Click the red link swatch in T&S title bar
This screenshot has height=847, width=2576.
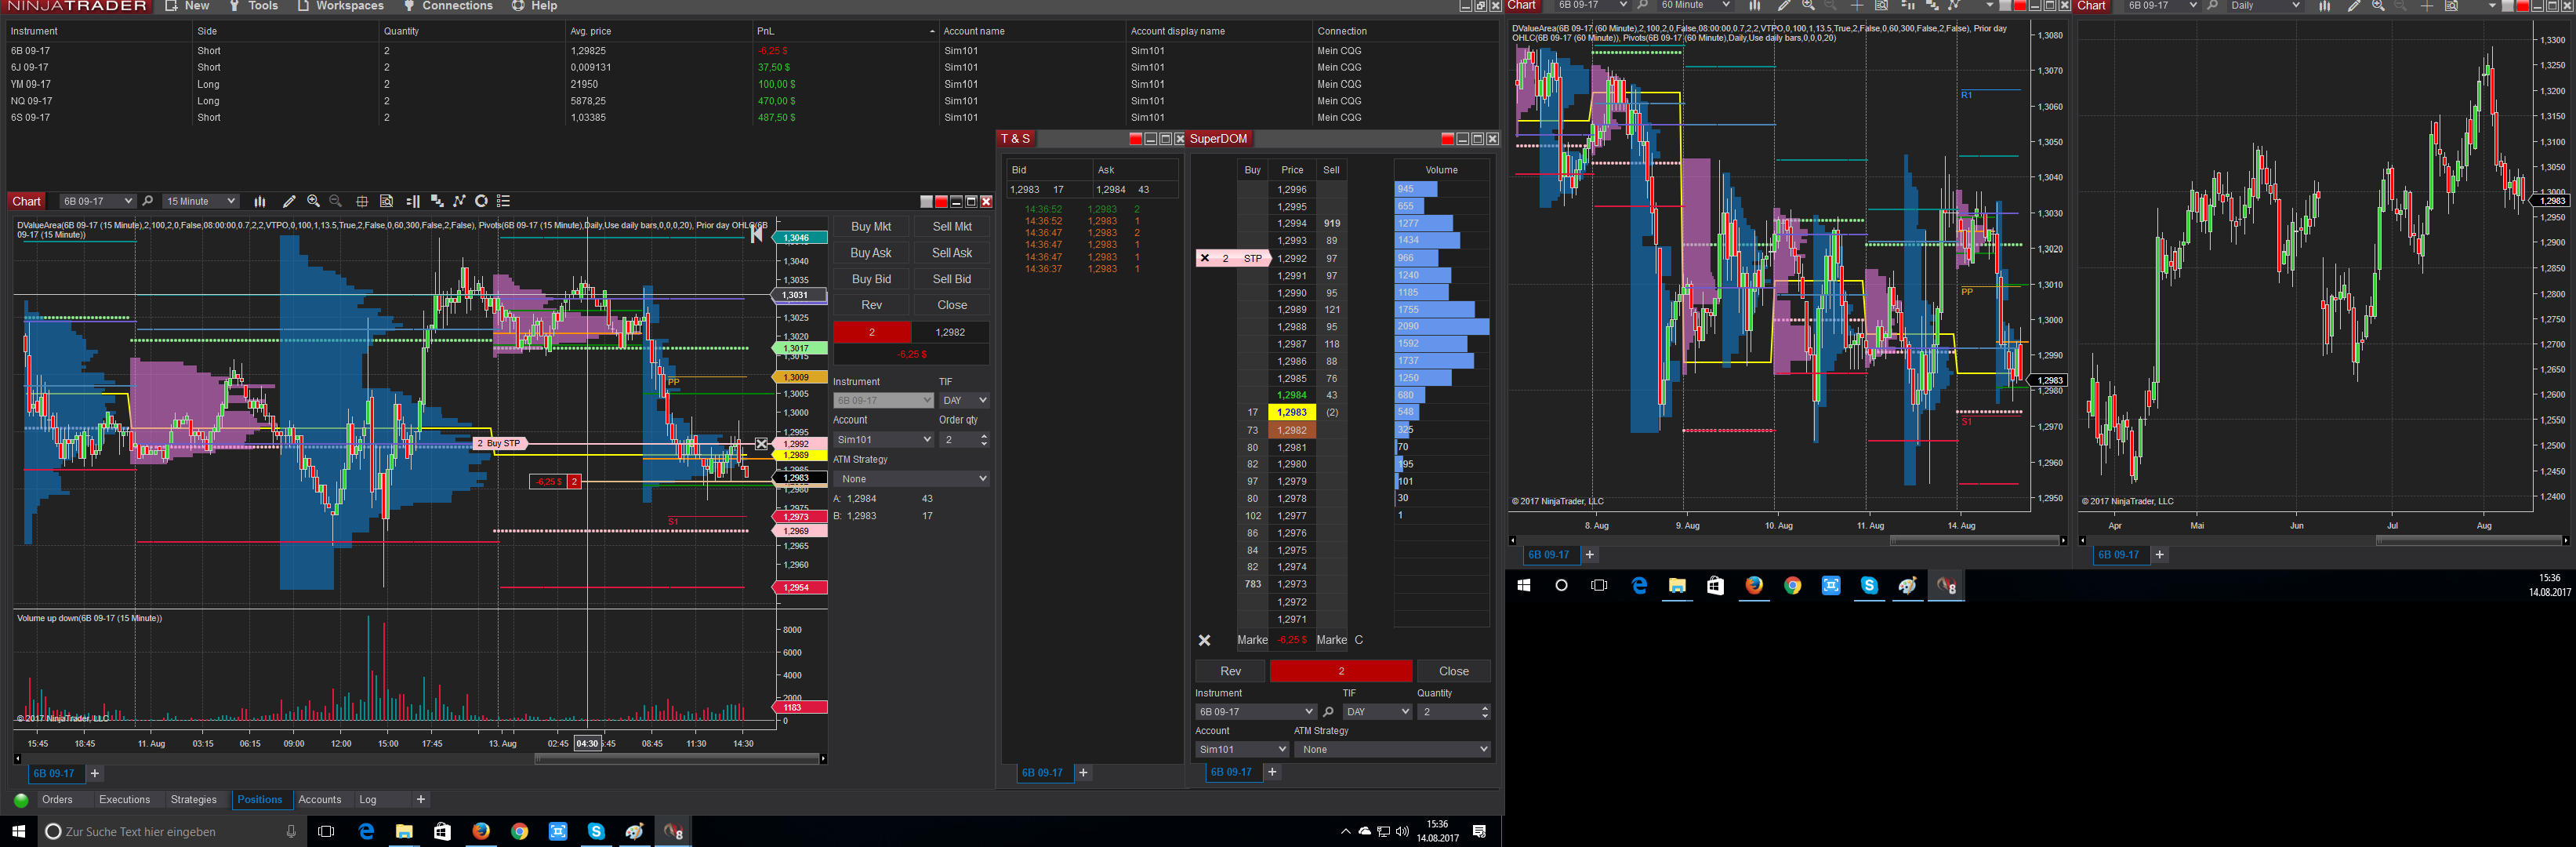1135,139
